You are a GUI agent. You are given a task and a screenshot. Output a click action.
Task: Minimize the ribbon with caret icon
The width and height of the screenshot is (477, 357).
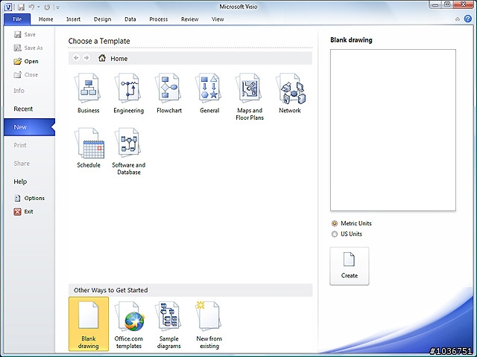pyautogui.click(x=458, y=19)
